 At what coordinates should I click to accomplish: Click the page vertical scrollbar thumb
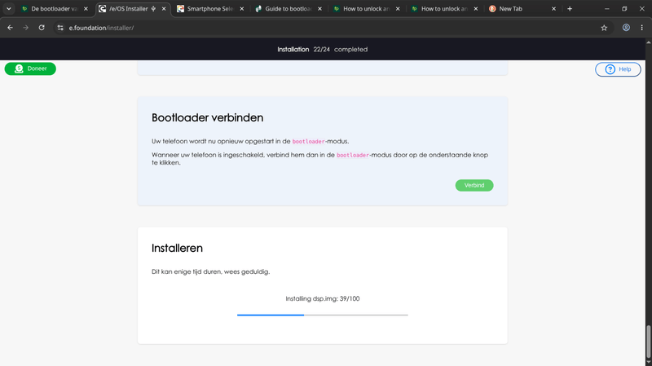coord(648,342)
